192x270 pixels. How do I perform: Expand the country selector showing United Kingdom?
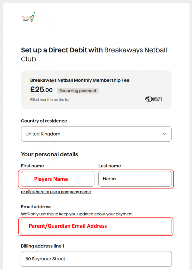point(96,134)
